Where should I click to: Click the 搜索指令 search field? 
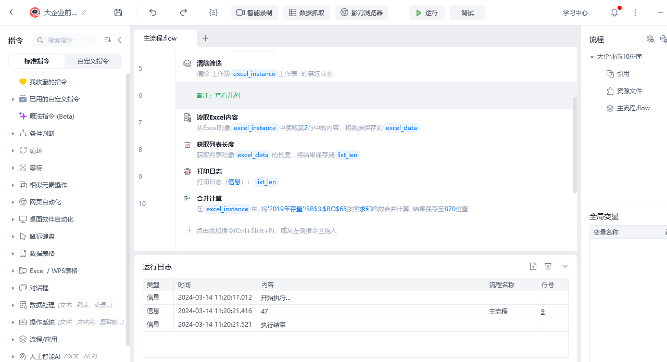coord(65,40)
